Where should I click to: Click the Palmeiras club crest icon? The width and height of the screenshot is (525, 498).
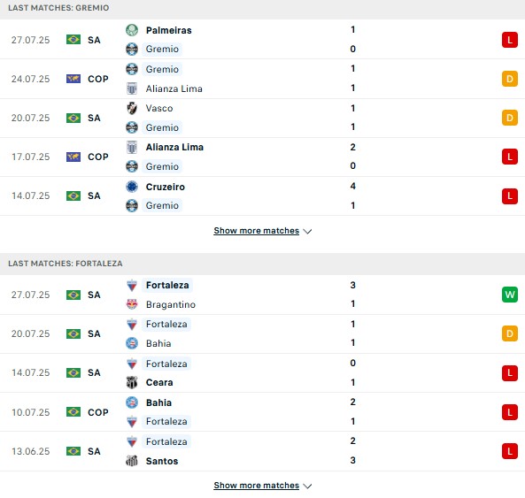[x=132, y=30]
